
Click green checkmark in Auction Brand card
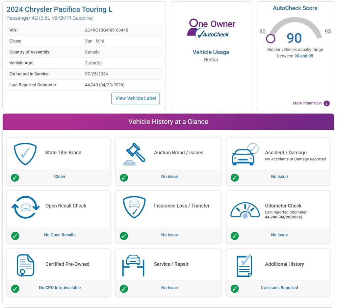coord(124,178)
